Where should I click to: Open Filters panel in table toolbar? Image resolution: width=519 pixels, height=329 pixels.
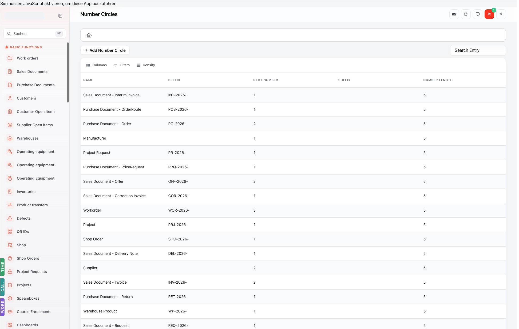click(122, 65)
